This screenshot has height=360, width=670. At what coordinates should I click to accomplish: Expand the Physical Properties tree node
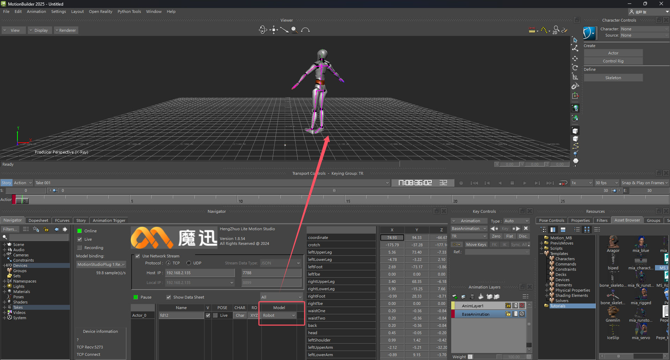tap(547, 290)
